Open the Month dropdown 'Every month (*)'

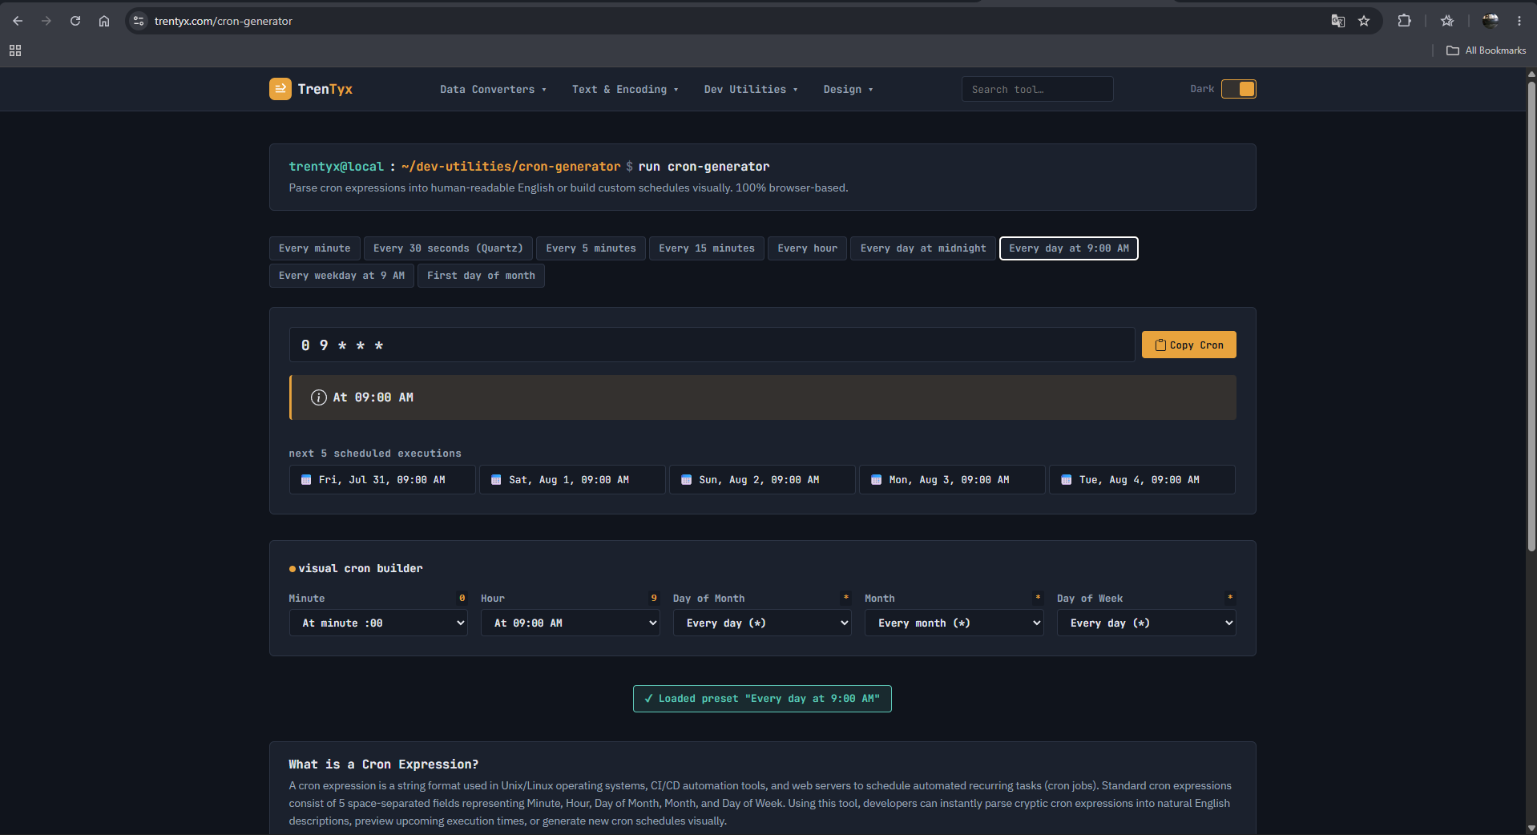tap(954, 623)
